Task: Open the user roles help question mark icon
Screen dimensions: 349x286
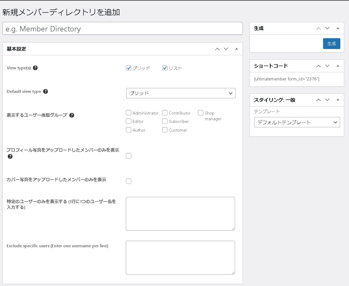Action: tap(72, 115)
